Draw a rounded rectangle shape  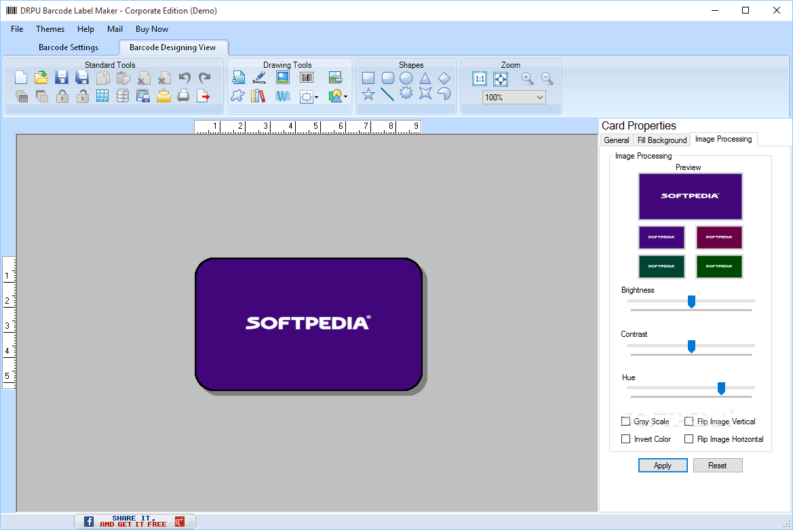point(387,78)
